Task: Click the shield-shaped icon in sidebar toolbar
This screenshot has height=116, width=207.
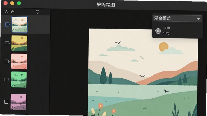Action: 38,12
